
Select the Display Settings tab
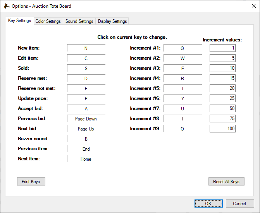coord(112,21)
